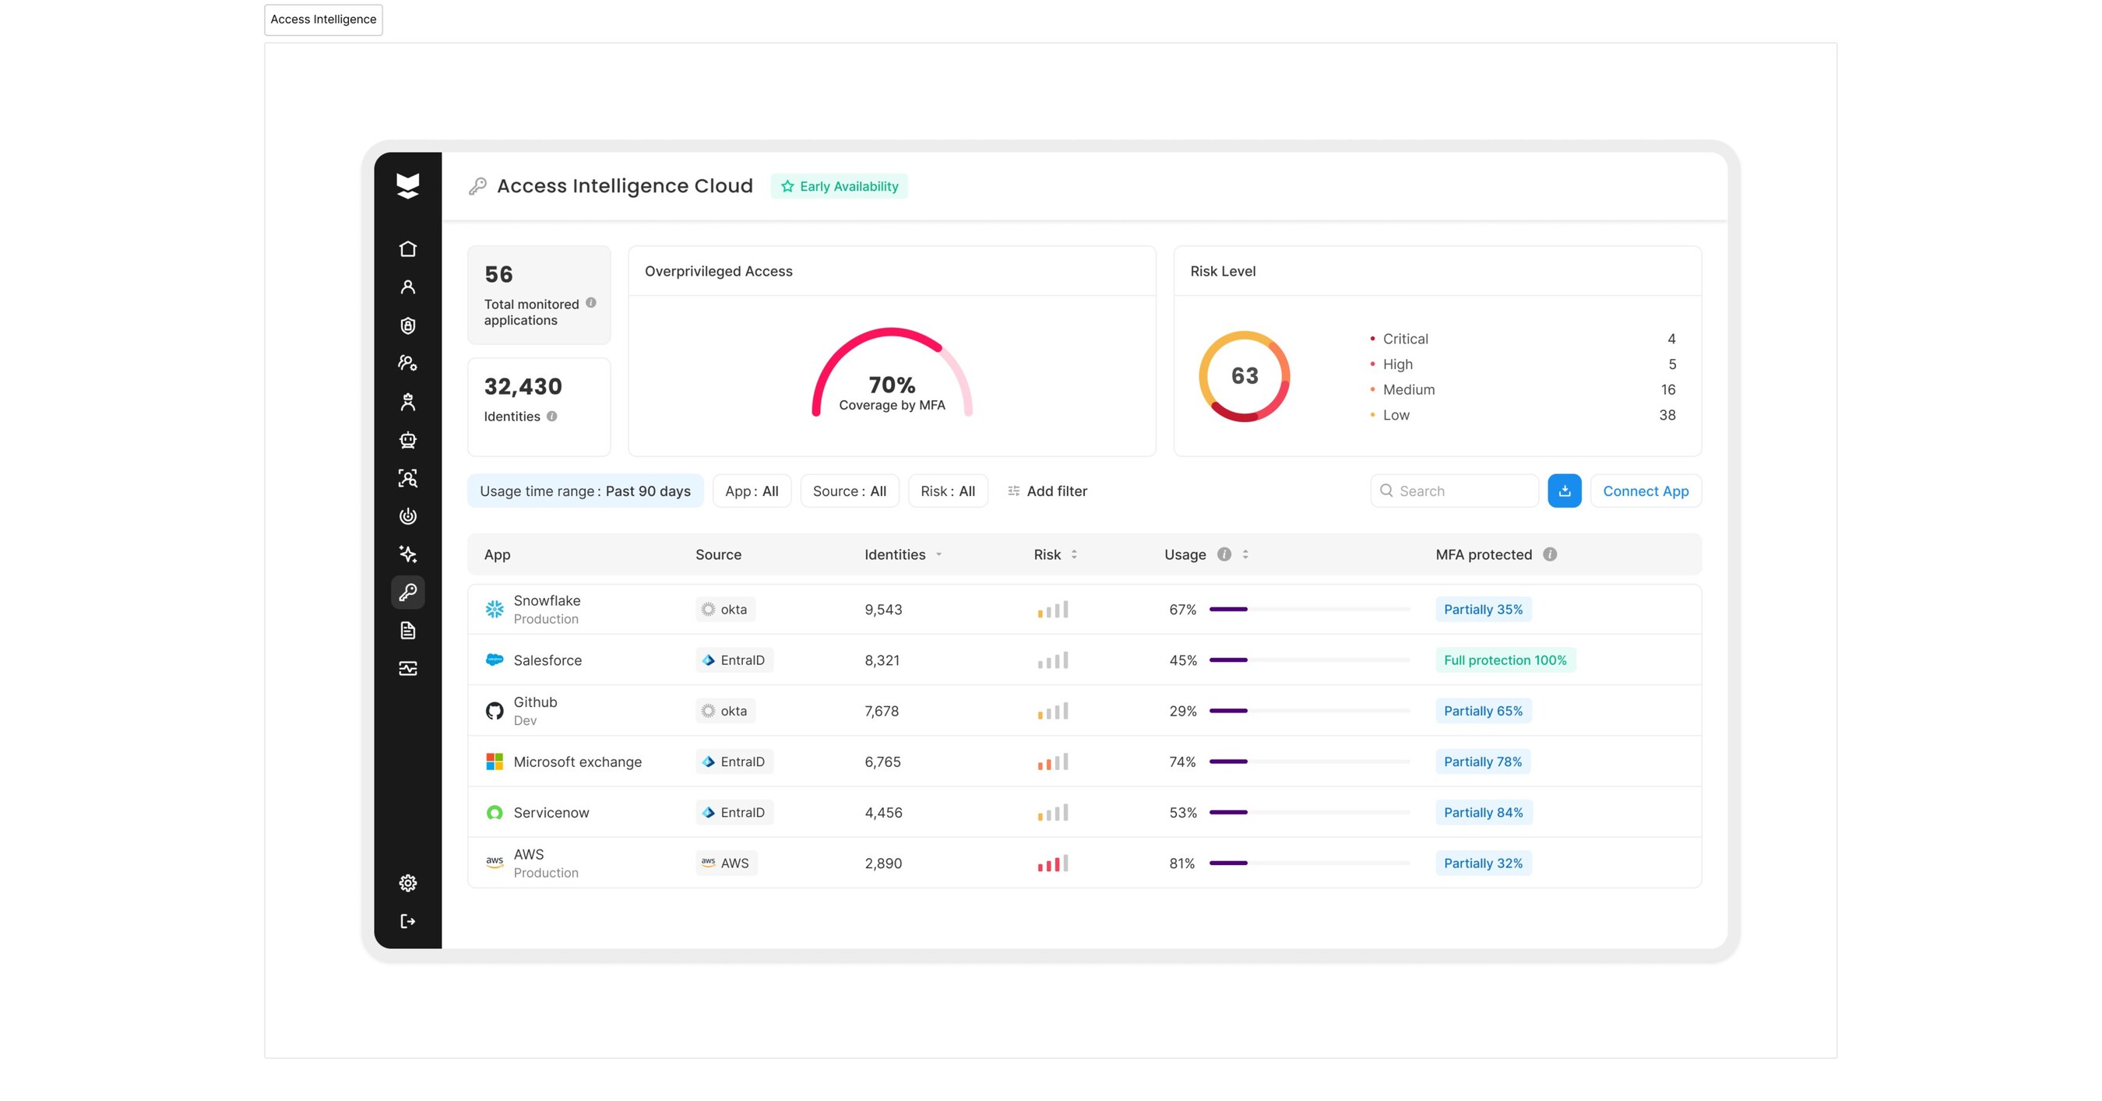The height and width of the screenshot is (1101, 2102).
Task: Click info icon next to Identities count
Action: [551, 416]
